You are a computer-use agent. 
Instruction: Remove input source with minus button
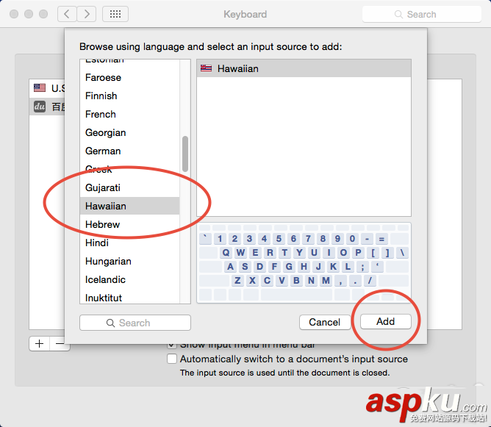pyautogui.click(x=60, y=344)
